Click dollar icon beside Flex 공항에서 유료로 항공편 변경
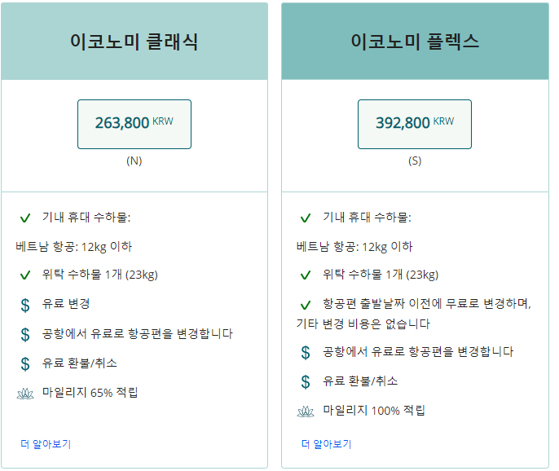This screenshot has width=559, height=471. [306, 353]
